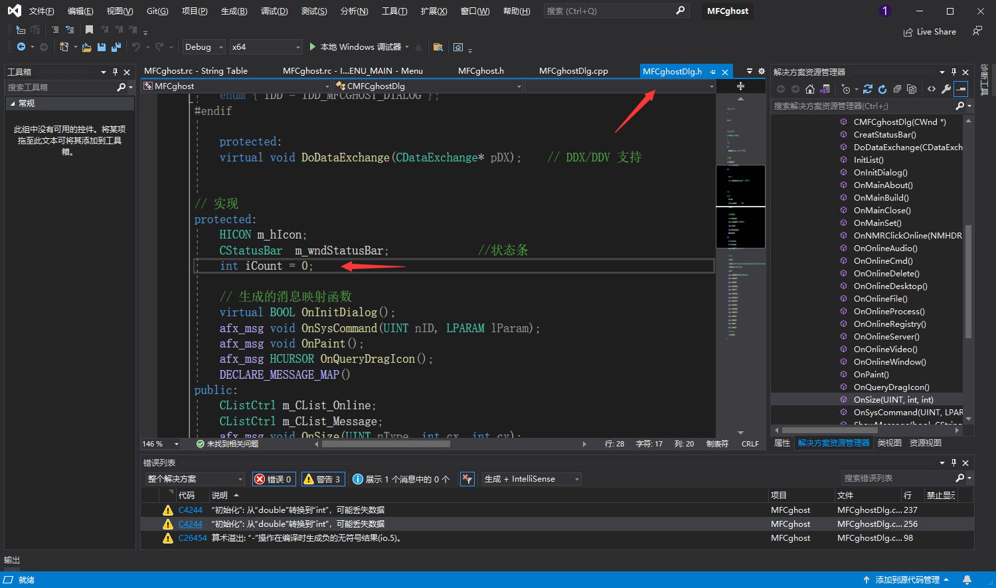Click the Save All toolbar icon
This screenshot has width=996, height=588.
[x=116, y=47]
